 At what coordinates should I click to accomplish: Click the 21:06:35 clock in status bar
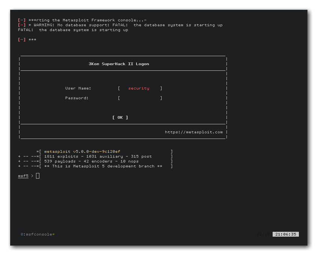click(x=285, y=234)
